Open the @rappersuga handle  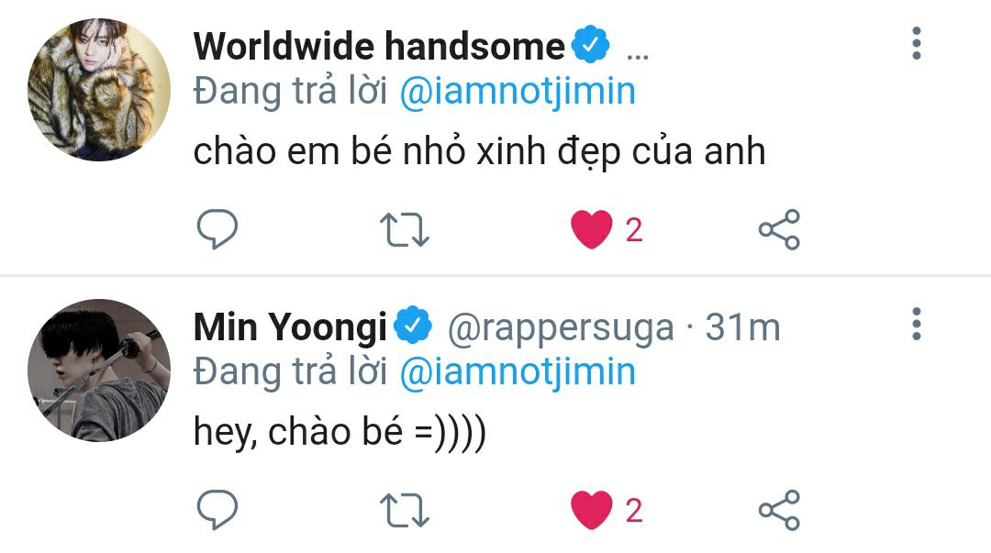[x=561, y=328]
